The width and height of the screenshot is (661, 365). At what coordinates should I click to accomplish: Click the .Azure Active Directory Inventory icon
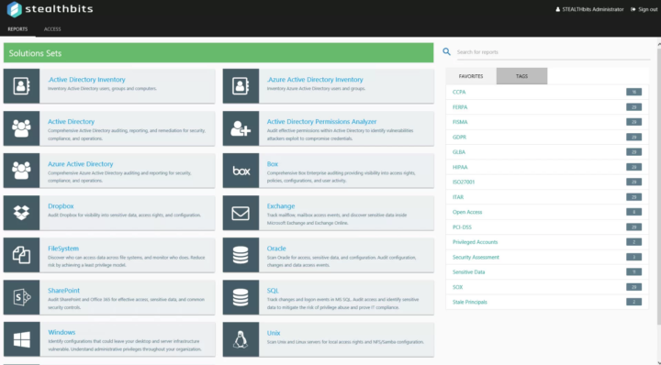click(241, 86)
